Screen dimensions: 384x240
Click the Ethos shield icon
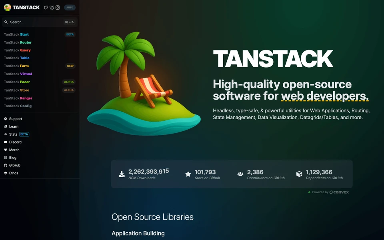coord(6,173)
